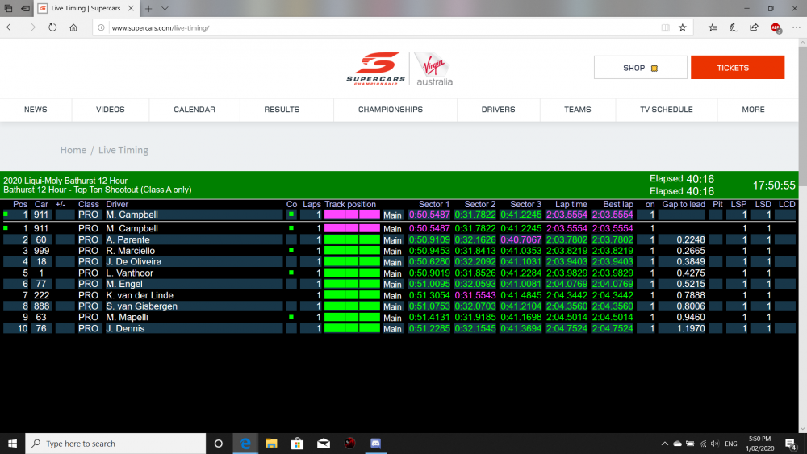Image resolution: width=807 pixels, height=454 pixels.
Task: Select J. De Oliveira driver row
Action: click(x=399, y=262)
